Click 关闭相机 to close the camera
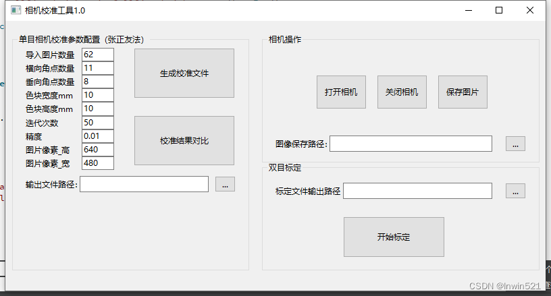The width and height of the screenshot is (551, 296). (x=402, y=92)
